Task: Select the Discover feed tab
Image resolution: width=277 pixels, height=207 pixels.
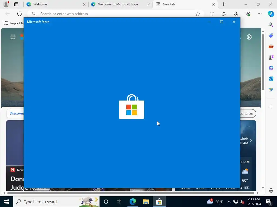Action: coord(17,113)
